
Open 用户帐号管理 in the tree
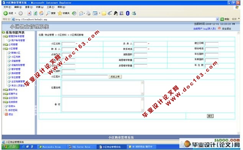[18, 41]
